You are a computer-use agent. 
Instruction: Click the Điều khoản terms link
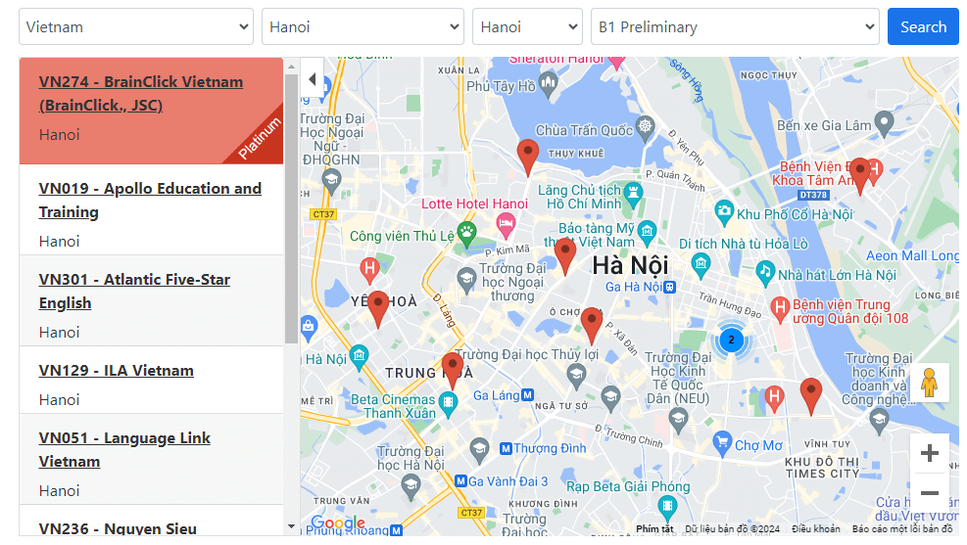[x=815, y=529]
